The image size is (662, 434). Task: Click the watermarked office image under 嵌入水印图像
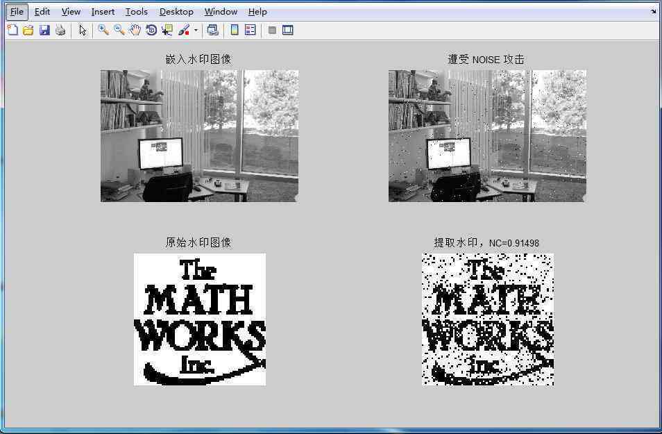[199, 136]
